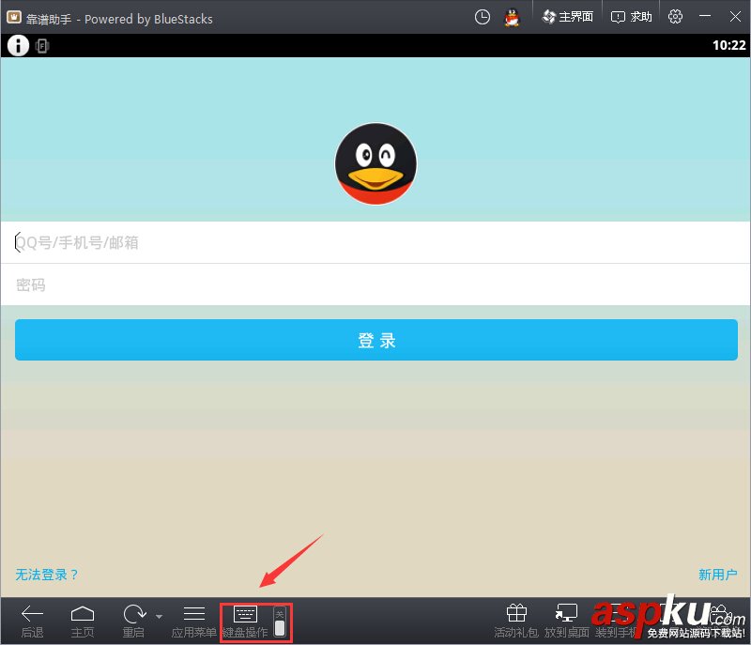Screen dimensions: 751x645
Task: Restart using the 重启 icon
Action: (x=133, y=621)
